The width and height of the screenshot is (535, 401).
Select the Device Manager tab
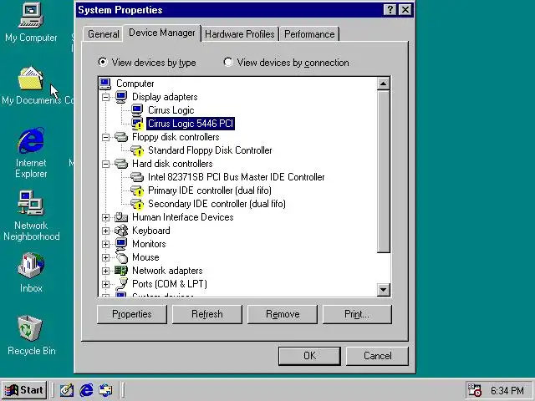162,33
